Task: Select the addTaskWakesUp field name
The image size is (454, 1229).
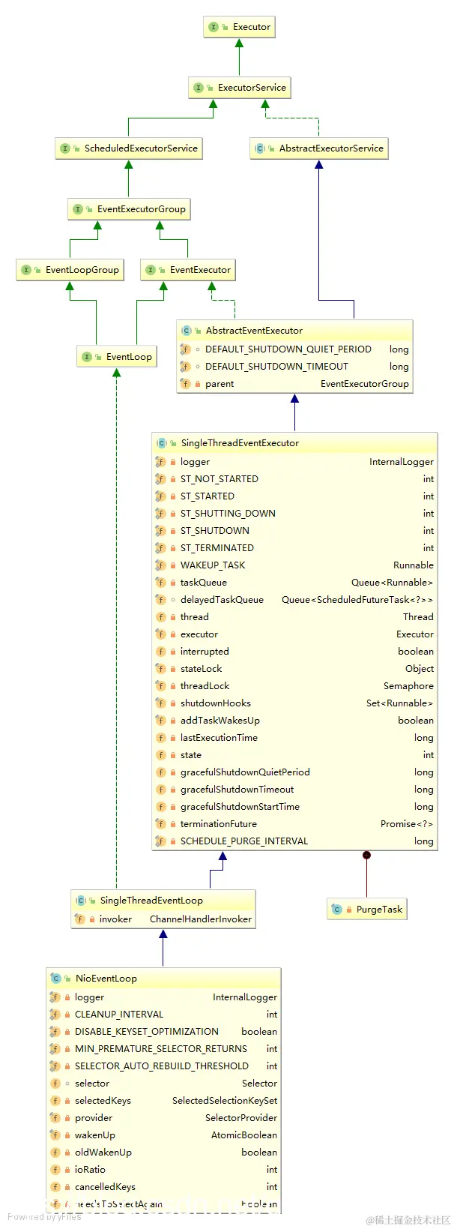Action: click(220, 721)
